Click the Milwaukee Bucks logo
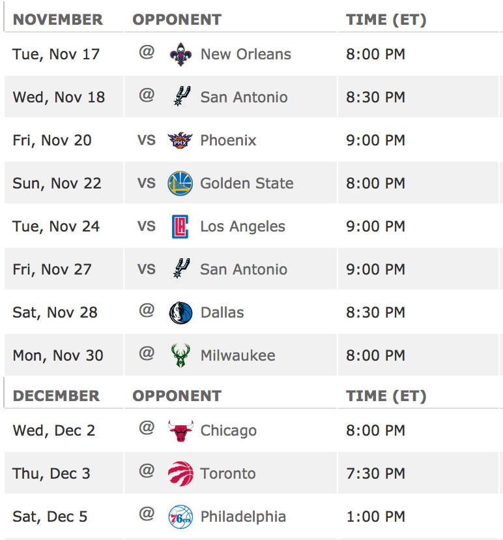Image resolution: width=503 pixels, height=540 pixels. tap(180, 355)
